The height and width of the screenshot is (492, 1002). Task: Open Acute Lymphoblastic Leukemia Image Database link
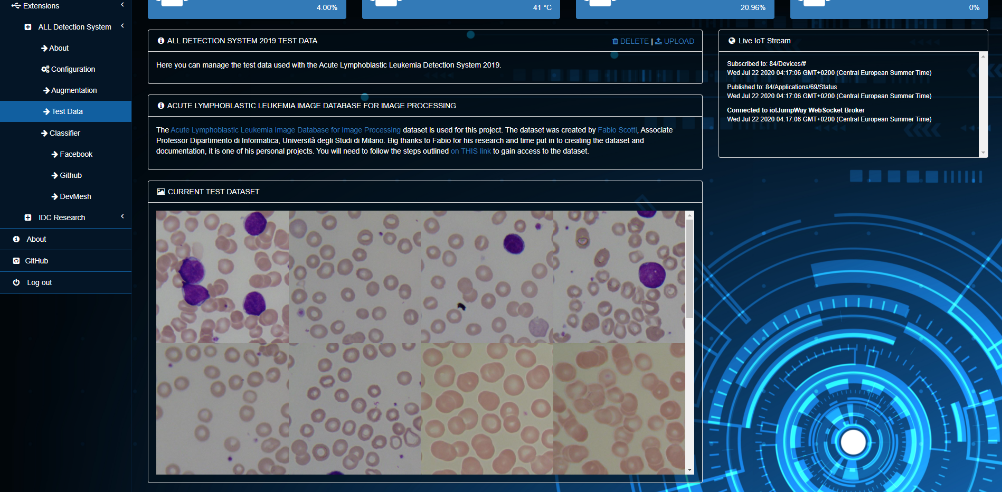pos(286,130)
